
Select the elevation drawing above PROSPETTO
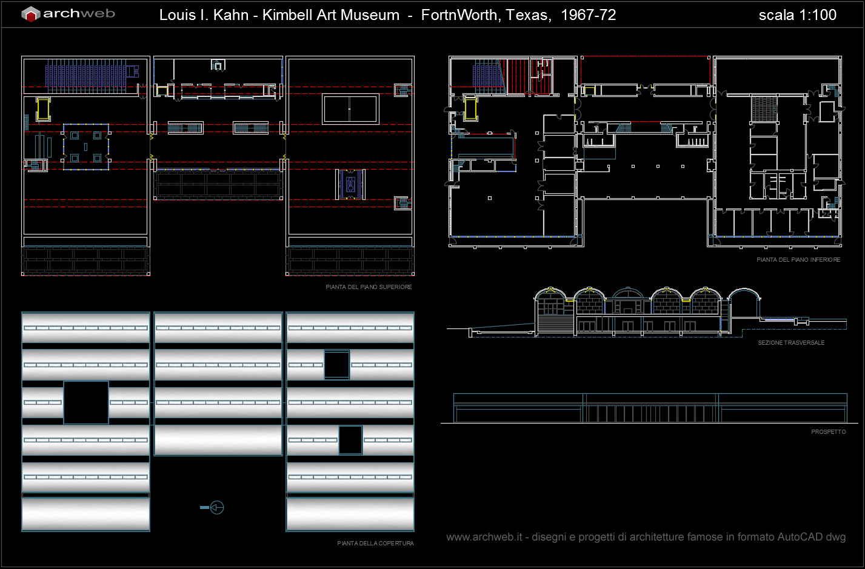pyautogui.click(x=649, y=408)
